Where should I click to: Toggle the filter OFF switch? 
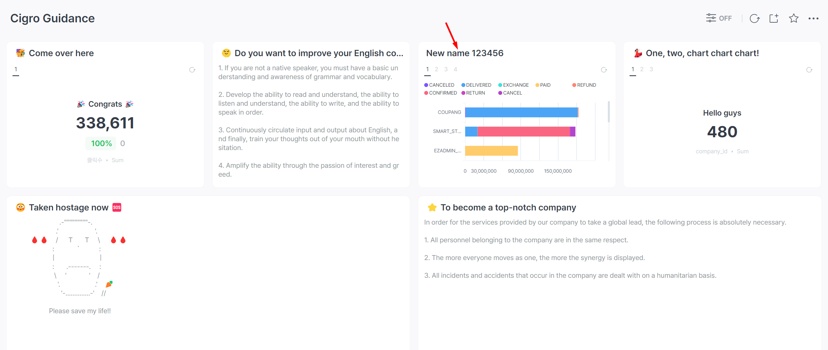coord(719,18)
